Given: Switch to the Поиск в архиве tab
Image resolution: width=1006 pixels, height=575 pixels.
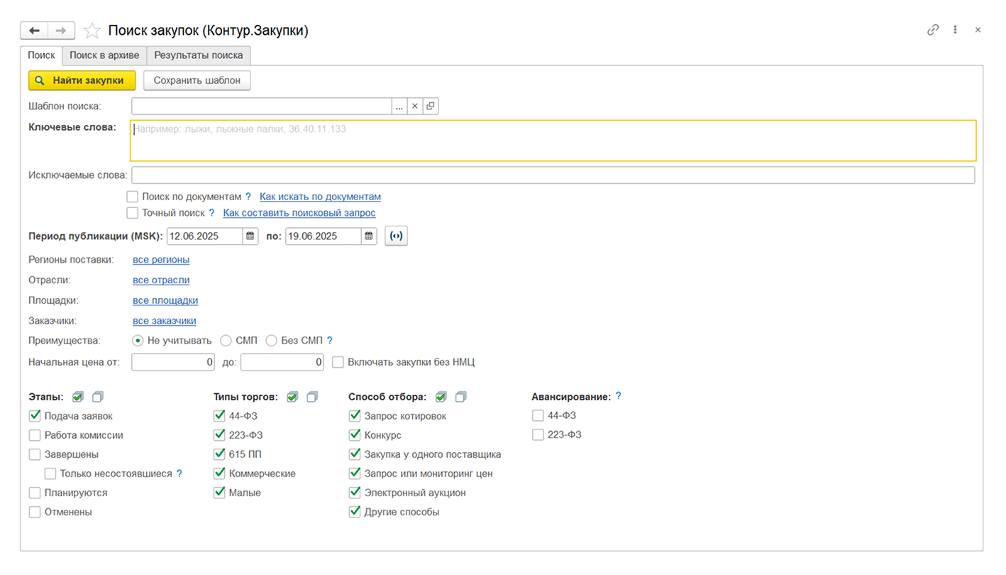Looking at the screenshot, I should click(x=104, y=55).
